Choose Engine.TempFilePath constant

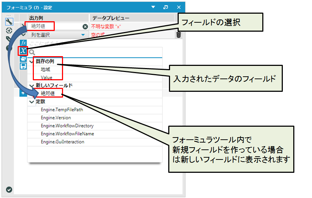62,109
